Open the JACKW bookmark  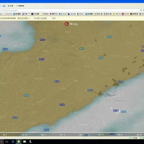(x=125, y=14)
